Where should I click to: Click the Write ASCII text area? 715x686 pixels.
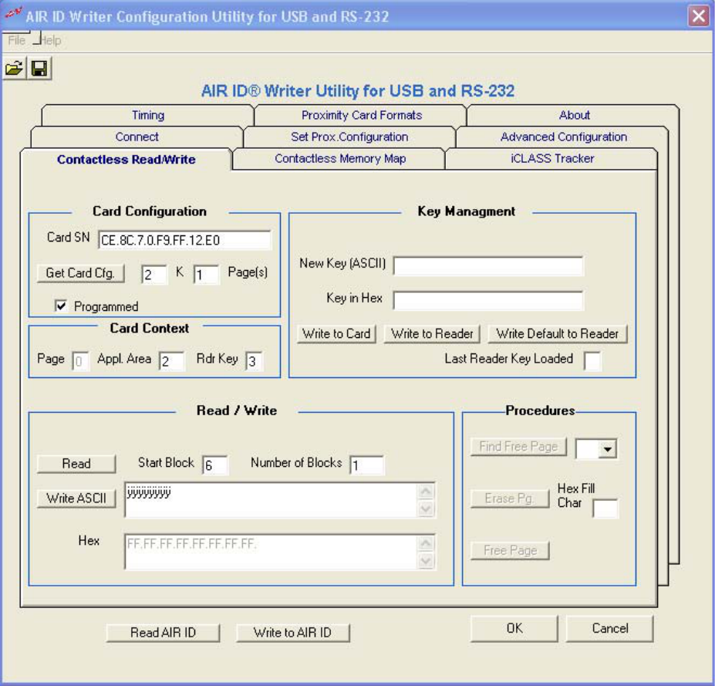(x=271, y=500)
